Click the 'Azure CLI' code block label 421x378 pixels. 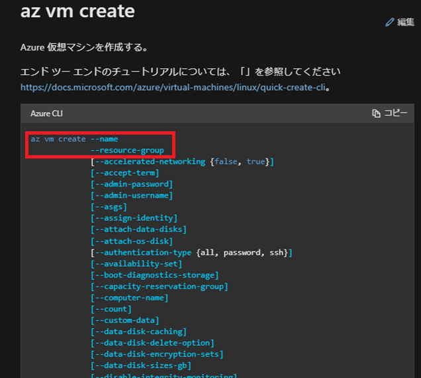click(46, 113)
